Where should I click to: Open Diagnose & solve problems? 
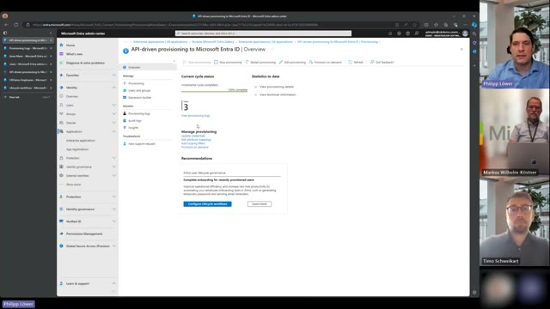[85, 63]
